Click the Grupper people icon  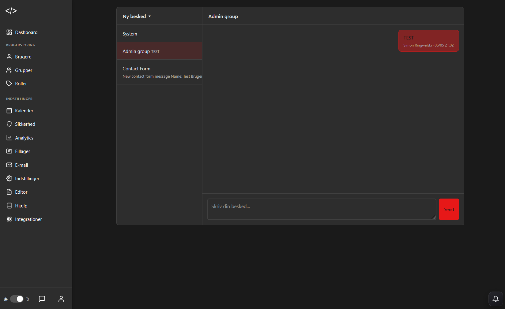9,70
